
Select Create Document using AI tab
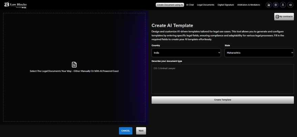170,5
